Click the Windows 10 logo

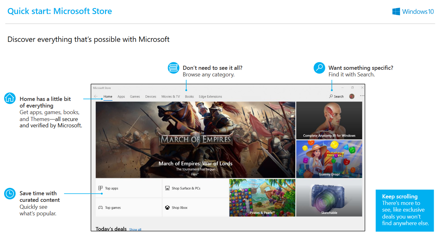click(413, 12)
